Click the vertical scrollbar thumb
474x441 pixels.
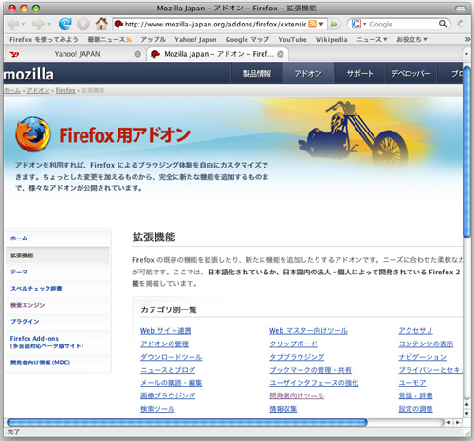466,152
